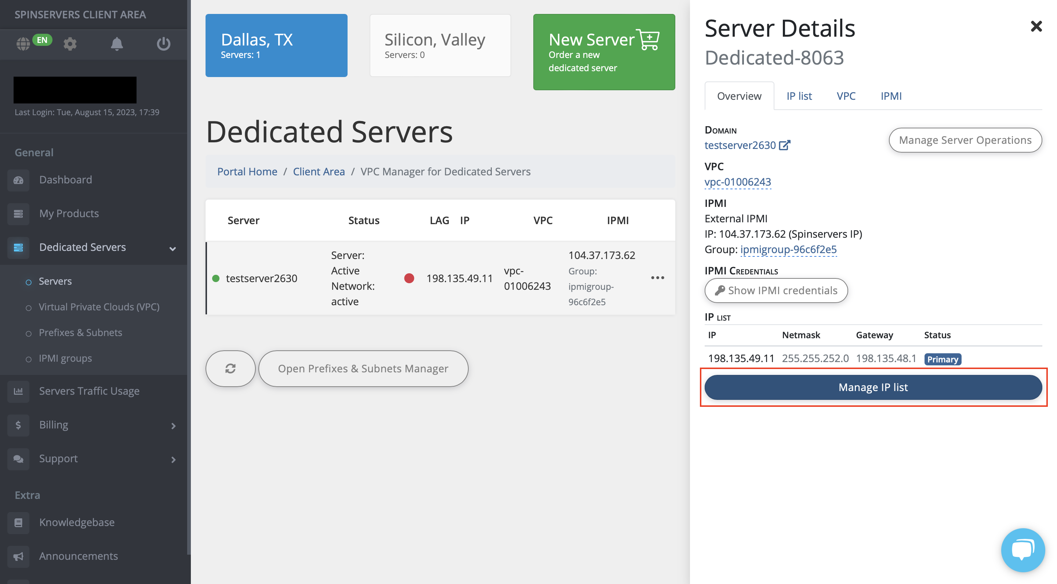The image size is (1057, 584).
Task: Open settings gear icon in sidebar
Action: [x=70, y=44]
